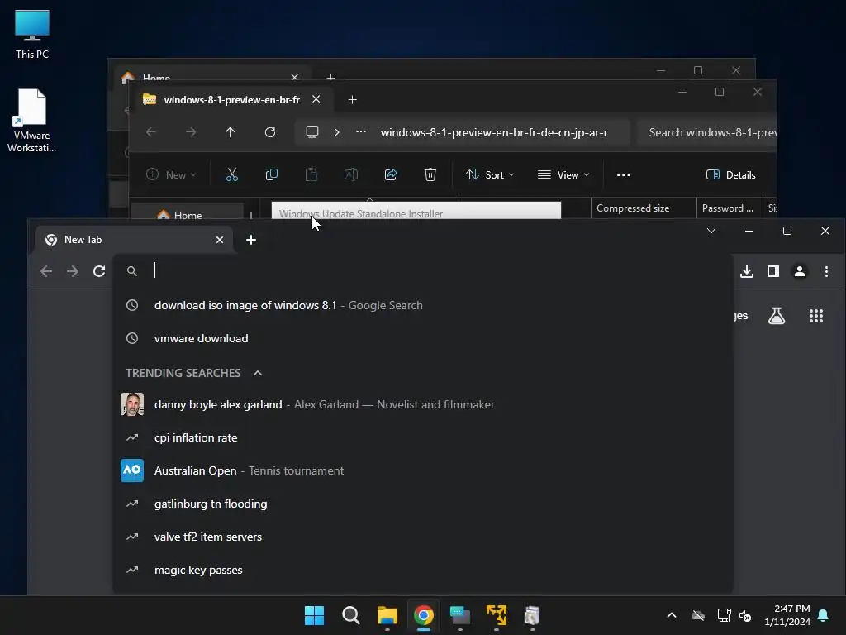Go up one folder in File Explorer

pos(231,132)
